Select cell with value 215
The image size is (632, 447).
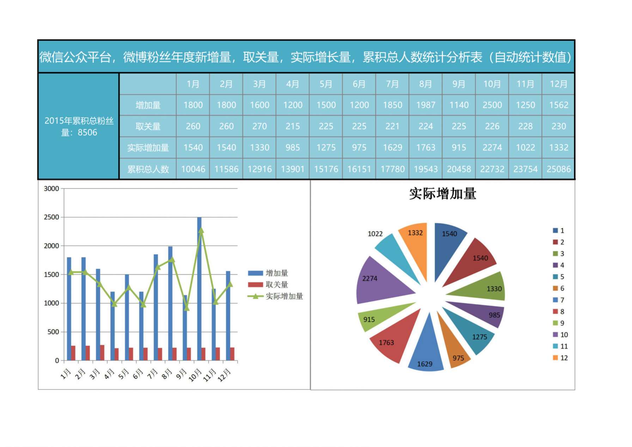tap(293, 126)
